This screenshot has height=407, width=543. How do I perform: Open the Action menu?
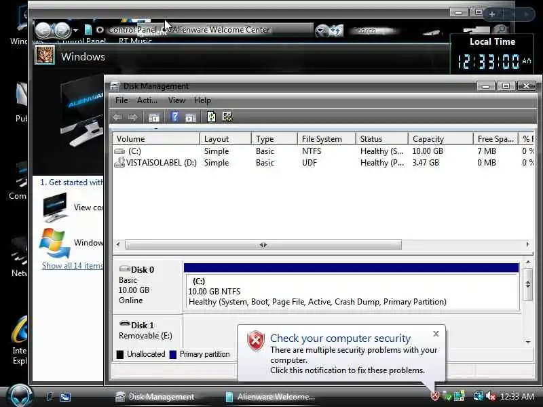point(147,100)
